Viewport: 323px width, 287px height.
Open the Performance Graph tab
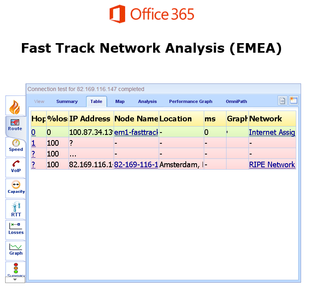(x=191, y=101)
